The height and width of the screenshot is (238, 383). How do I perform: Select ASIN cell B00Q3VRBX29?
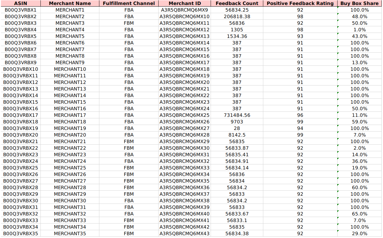(x=21, y=194)
